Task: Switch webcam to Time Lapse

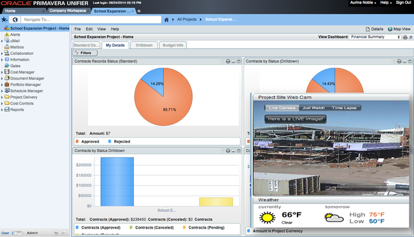Action: [x=344, y=108]
